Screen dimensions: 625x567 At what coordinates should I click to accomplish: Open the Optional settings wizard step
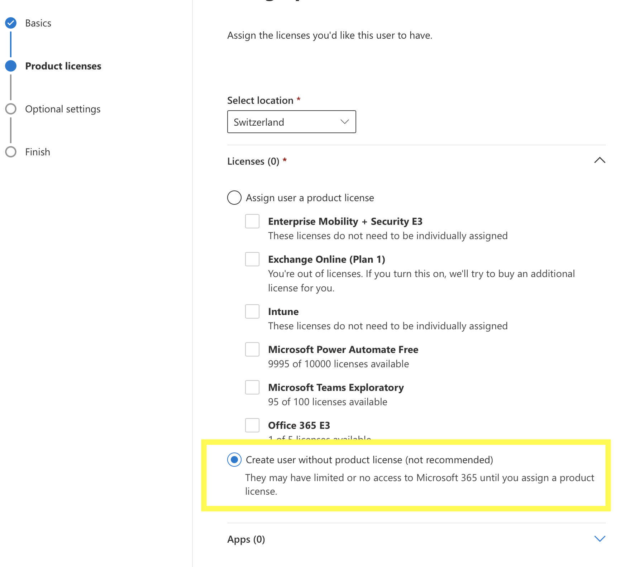point(63,109)
